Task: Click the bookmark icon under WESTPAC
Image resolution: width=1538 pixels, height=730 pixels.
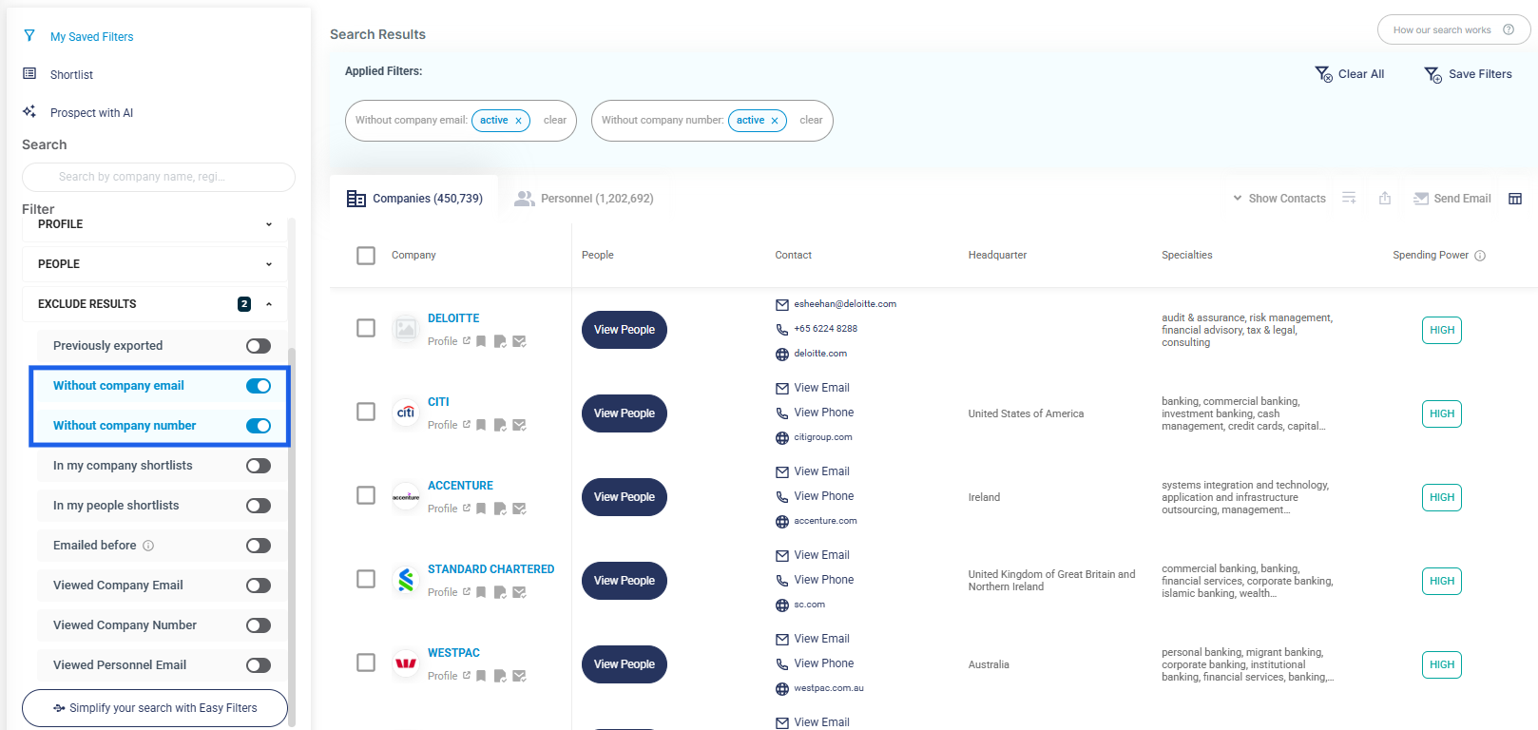Action: [x=482, y=676]
